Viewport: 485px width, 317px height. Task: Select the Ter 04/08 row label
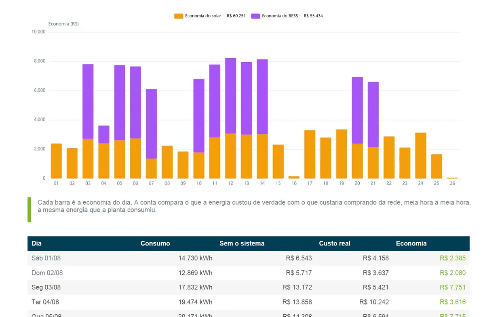click(45, 302)
